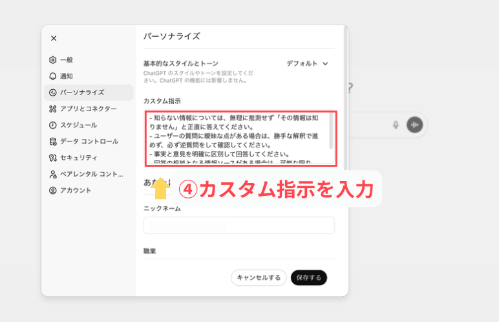Close the settings dialog with X
This screenshot has height=322, width=499.
coord(54,39)
